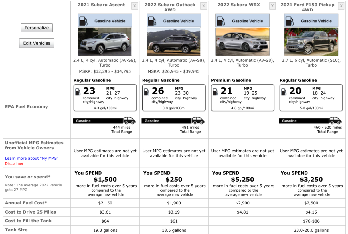Remove the 2022 Subaru Outback AWD column

(x=204, y=6)
